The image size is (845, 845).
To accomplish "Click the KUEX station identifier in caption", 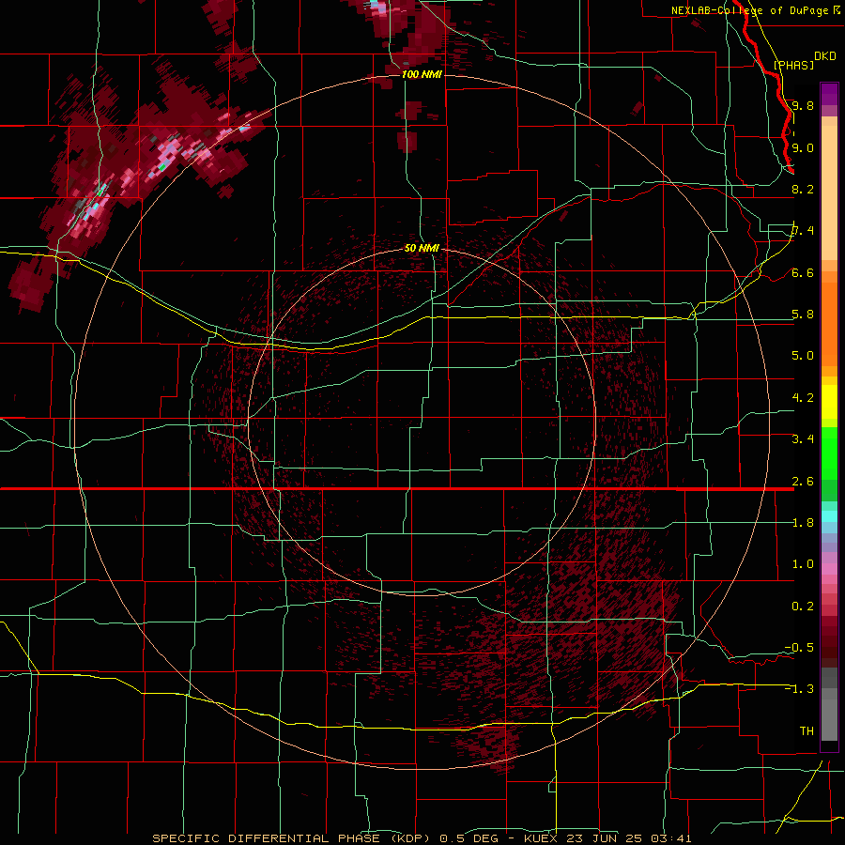I will coord(542,838).
